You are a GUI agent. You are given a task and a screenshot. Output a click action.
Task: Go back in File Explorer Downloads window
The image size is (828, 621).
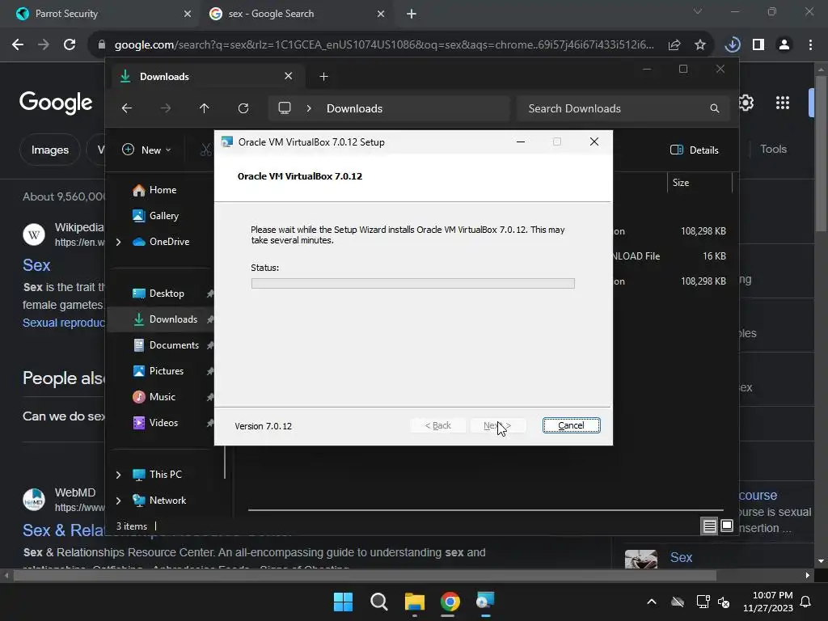[x=127, y=108]
